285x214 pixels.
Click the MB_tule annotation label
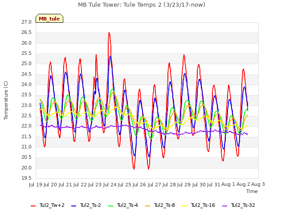pyautogui.click(x=49, y=19)
